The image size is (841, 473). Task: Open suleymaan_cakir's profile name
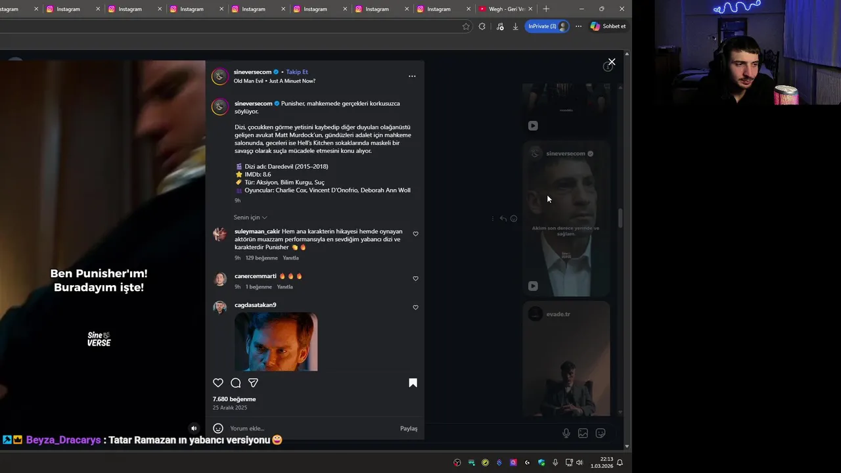click(257, 231)
